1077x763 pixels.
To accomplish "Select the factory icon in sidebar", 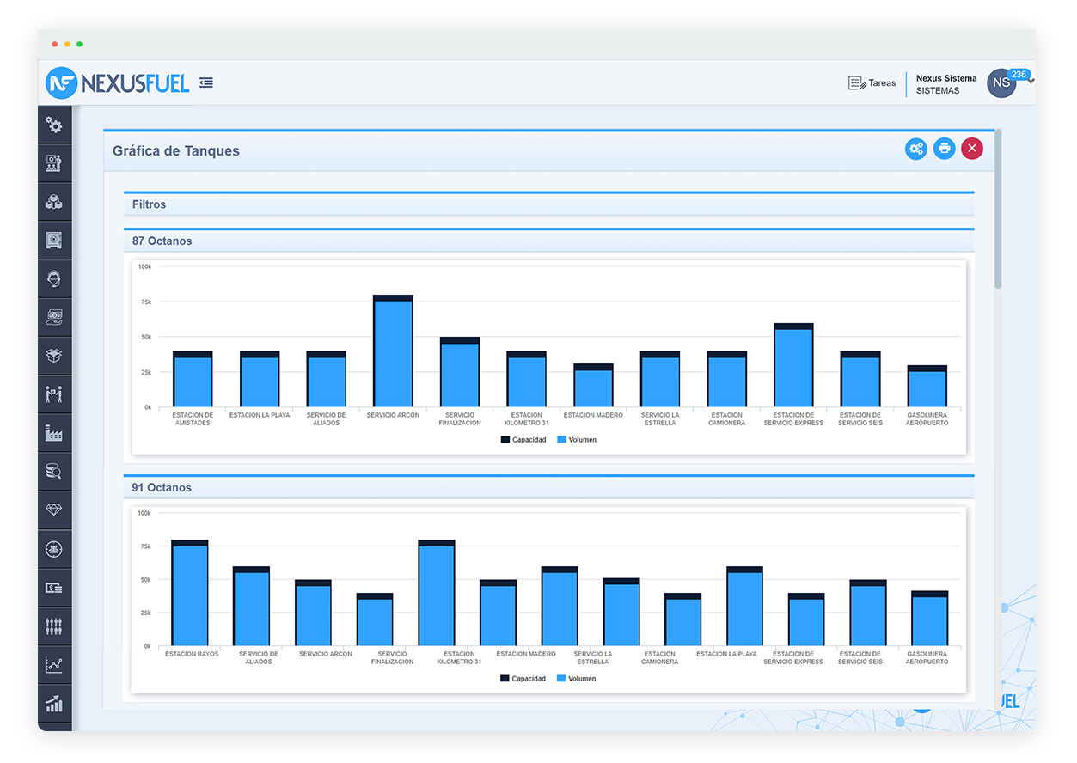I will (54, 433).
